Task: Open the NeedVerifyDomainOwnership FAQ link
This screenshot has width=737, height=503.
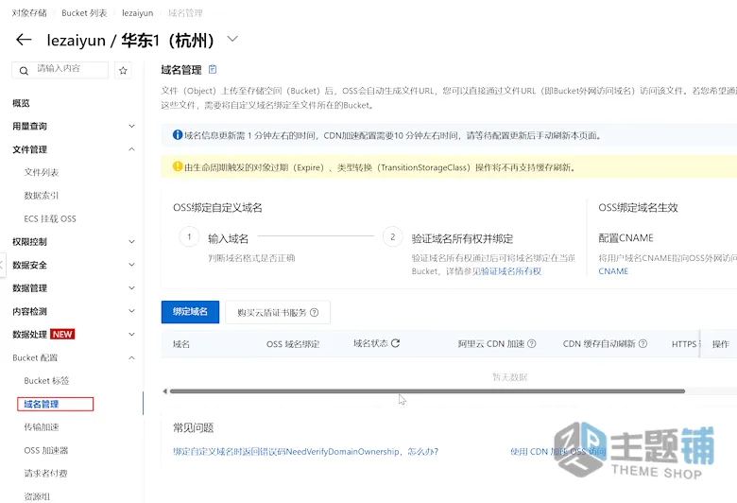Action: (x=305, y=452)
